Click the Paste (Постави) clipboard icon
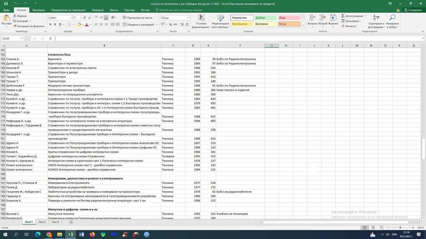426x239 pixels. [x=6, y=18]
